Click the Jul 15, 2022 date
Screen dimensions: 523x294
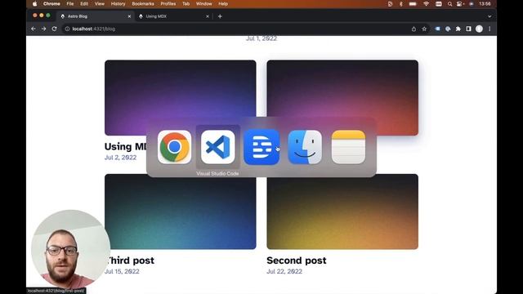pos(122,271)
